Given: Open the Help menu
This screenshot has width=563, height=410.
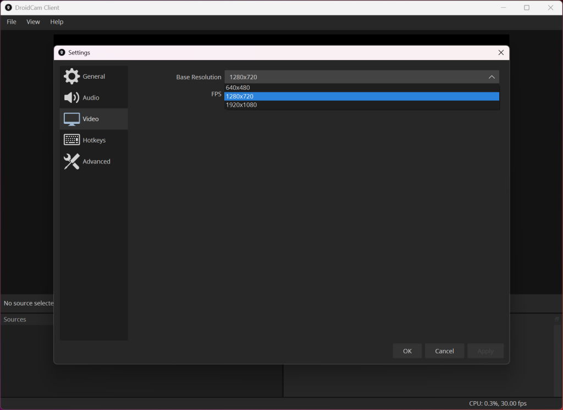Looking at the screenshot, I should (x=57, y=22).
